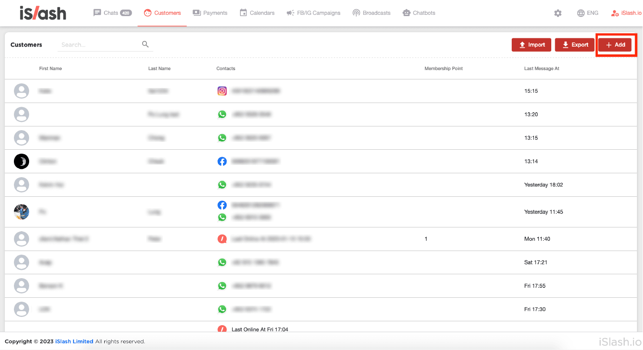The width and height of the screenshot is (643, 350).
Task: Click the Customers page title
Action: [27, 45]
